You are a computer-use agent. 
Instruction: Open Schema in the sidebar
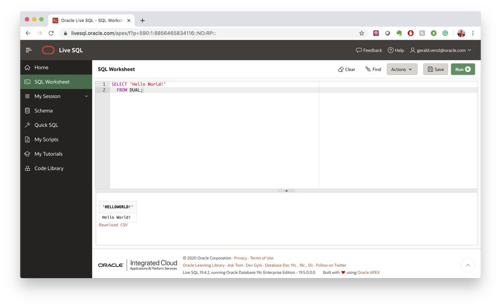click(x=56, y=111)
